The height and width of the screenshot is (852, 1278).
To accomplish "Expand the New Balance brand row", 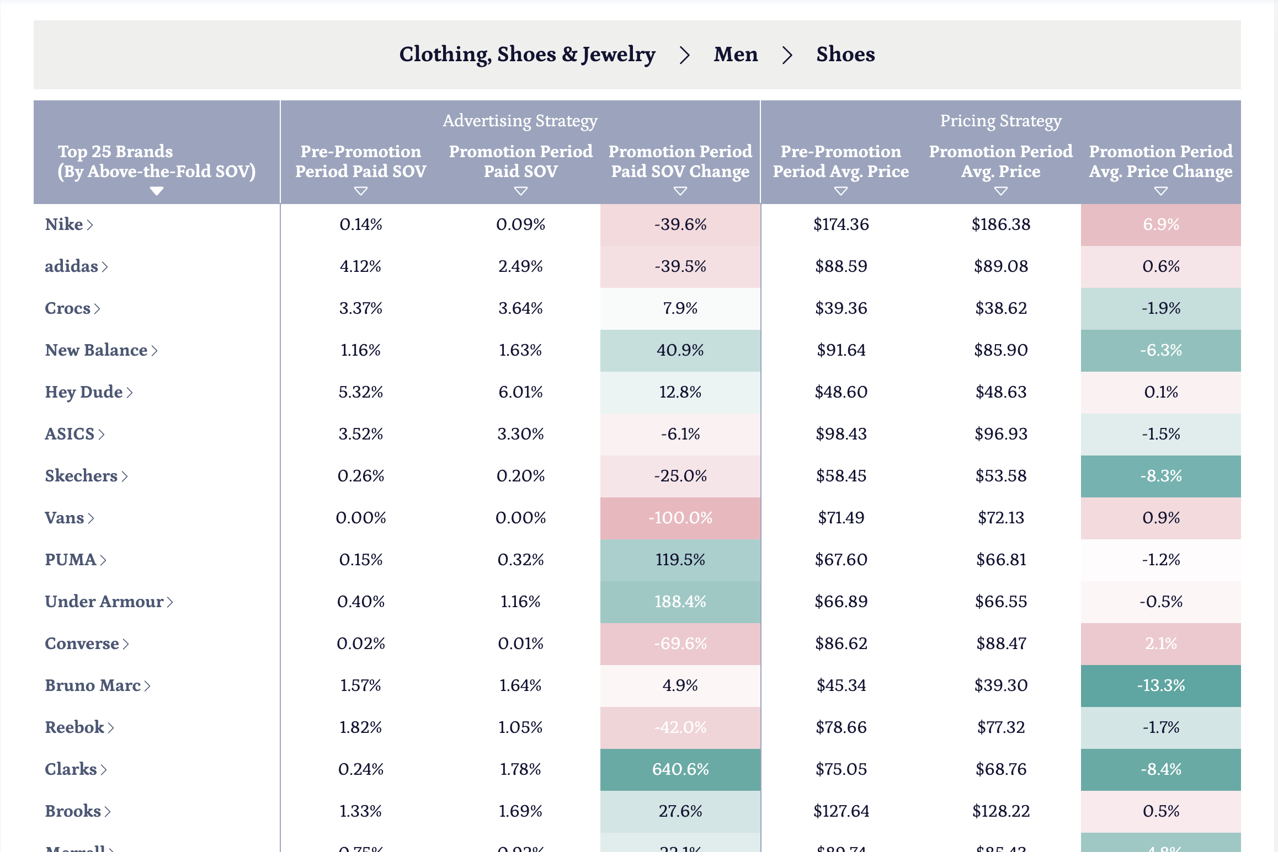I will coord(102,350).
